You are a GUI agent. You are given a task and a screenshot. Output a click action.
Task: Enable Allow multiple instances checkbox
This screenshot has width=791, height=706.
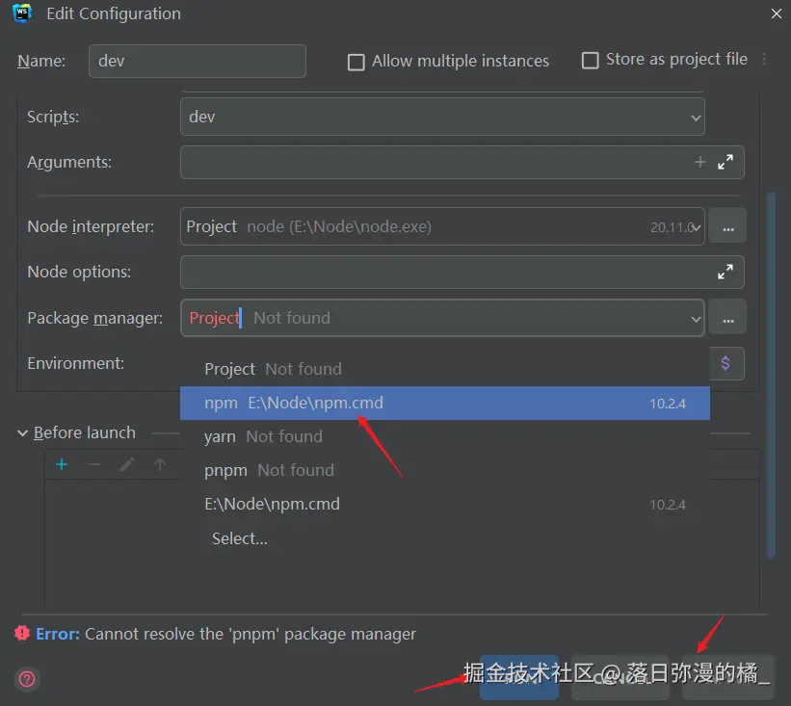click(356, 62)
